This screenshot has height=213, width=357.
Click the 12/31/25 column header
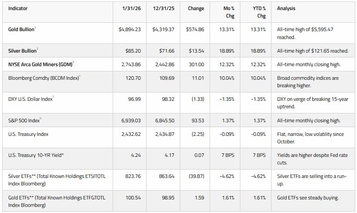click(x=164, y=8)
